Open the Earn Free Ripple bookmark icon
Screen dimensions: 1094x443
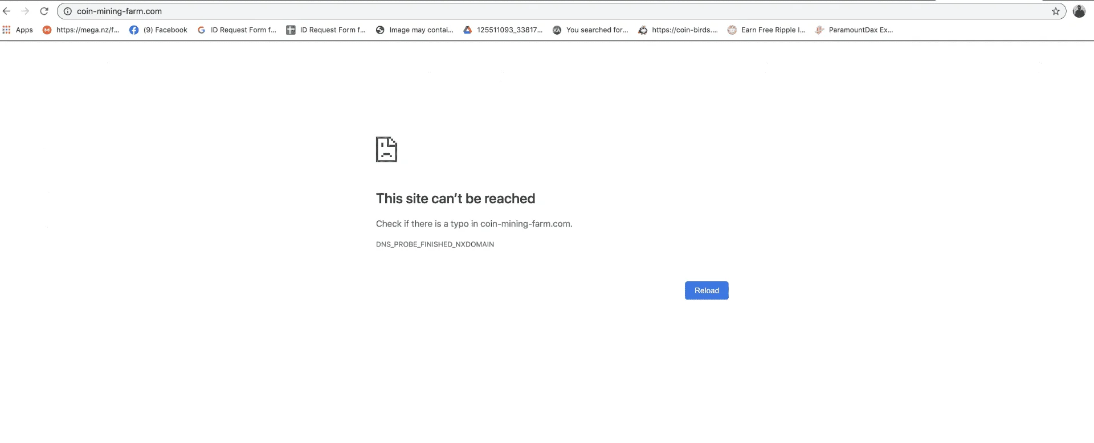(x=732, y=30)
